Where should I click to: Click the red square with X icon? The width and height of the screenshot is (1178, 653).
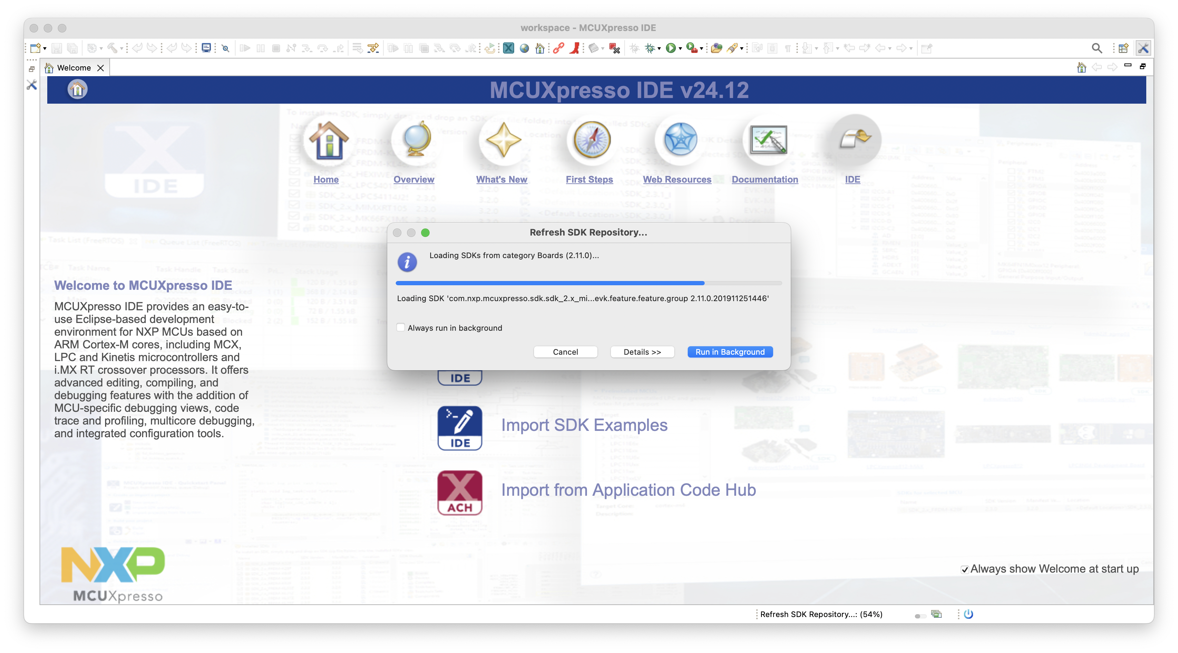(615, 48)
